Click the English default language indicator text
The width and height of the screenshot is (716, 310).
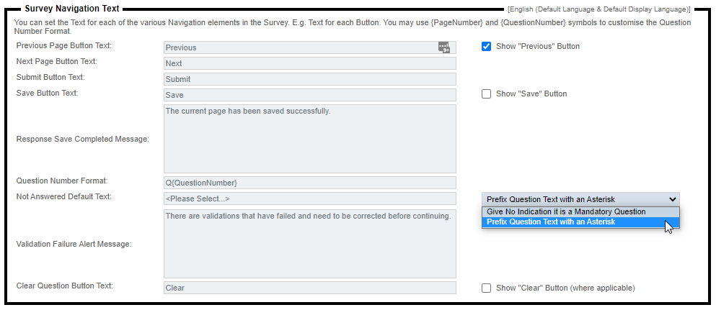[598, 9]
